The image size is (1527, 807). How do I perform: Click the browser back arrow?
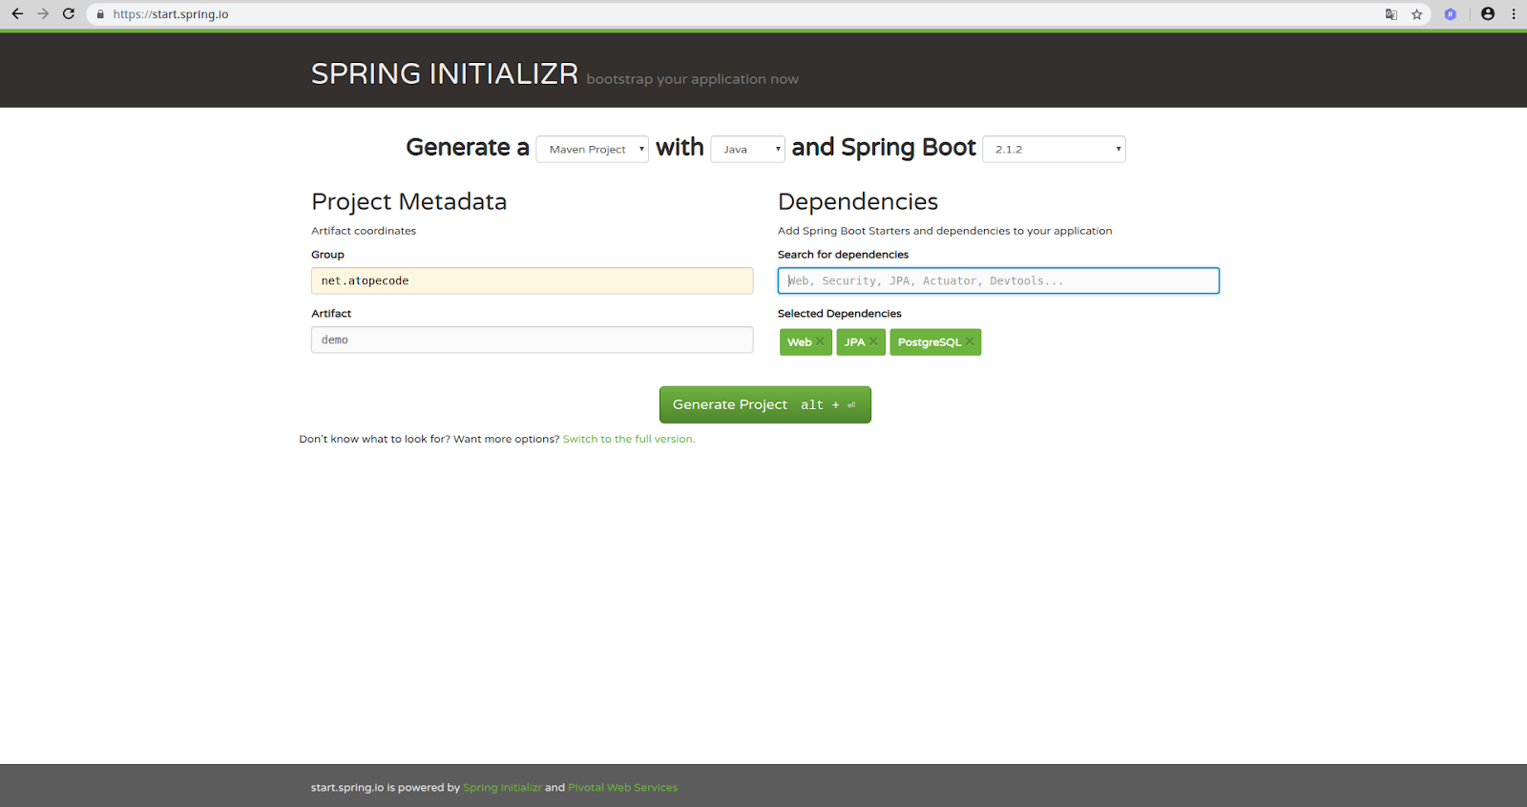tap(17, 14)
